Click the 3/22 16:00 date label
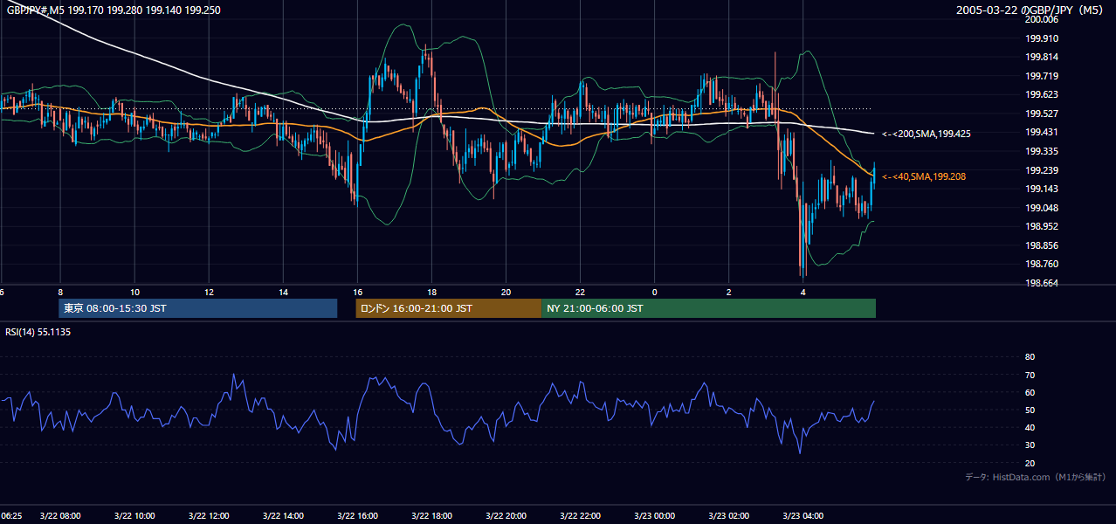Image resolution: width=1116 pixels, height=524 pixels. [357, 515]
